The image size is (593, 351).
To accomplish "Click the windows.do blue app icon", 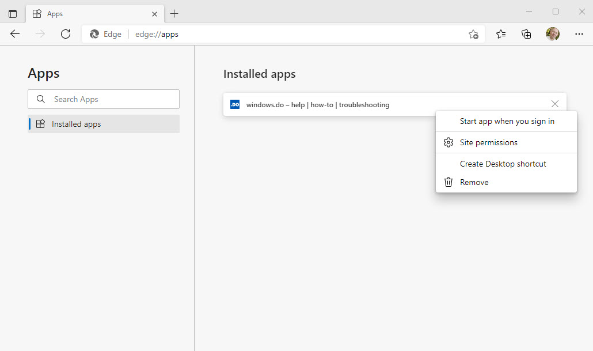I will (x=235, y=104).
